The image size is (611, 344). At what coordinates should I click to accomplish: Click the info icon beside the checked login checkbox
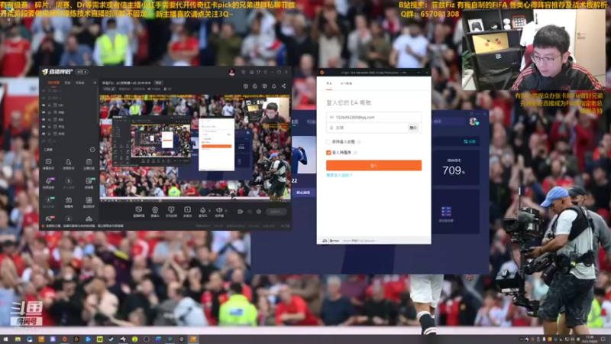click(355, 152)
